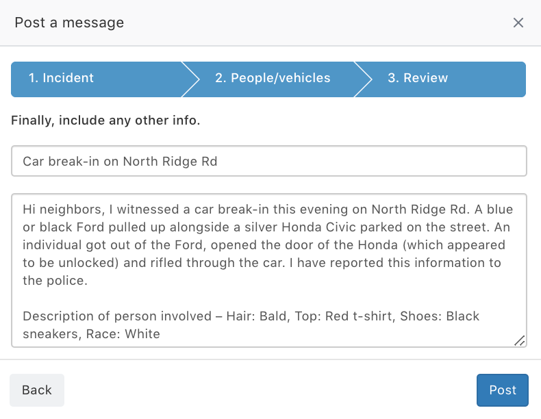
Task: Click the 'Finally, include any other info.' label
Action: 105,120
